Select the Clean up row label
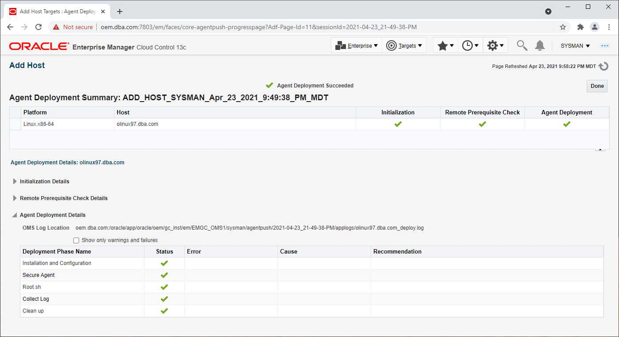619x337 pixels. (x=33, y=311)
